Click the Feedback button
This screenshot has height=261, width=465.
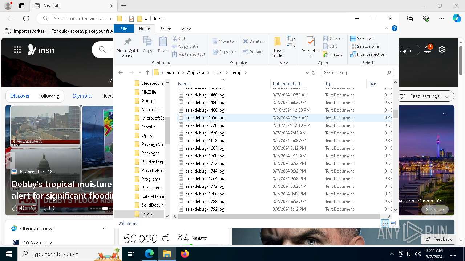coord(438,239)
